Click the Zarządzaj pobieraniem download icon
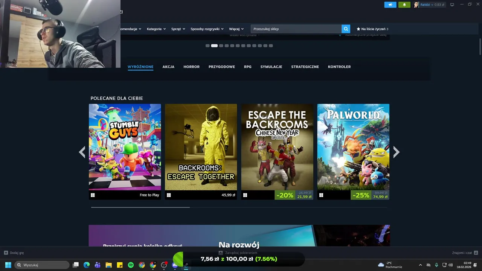The height and width of the screenshot is (271, 482). 221,253
